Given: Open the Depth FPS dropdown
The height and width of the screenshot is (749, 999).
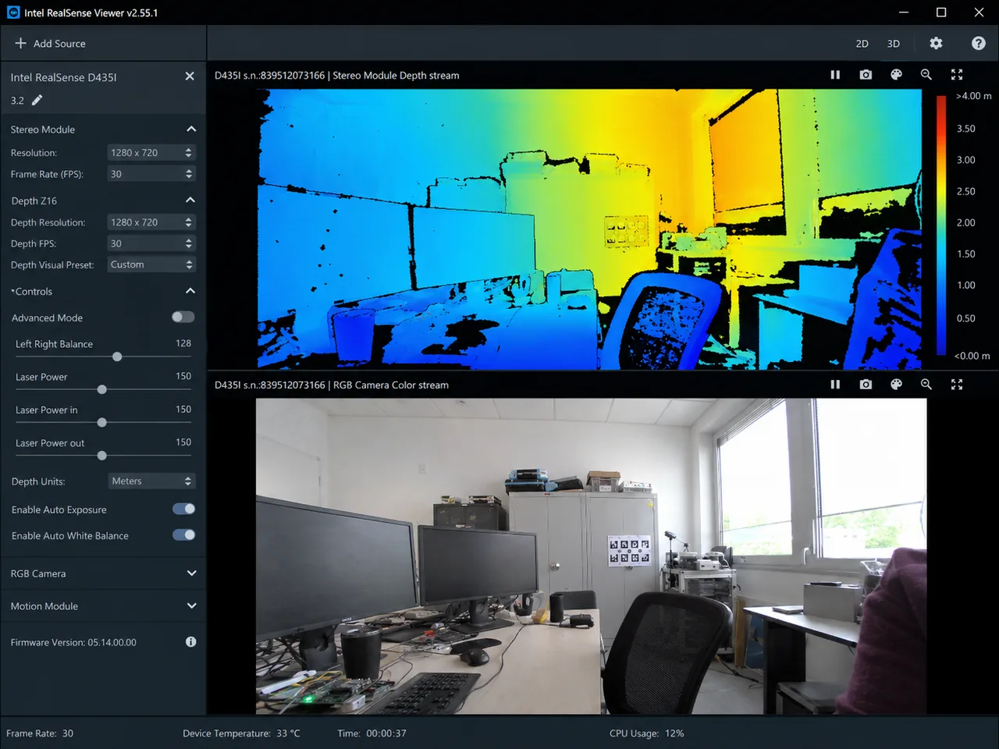Looking at the screenshot, I should (x=151, y=243).
